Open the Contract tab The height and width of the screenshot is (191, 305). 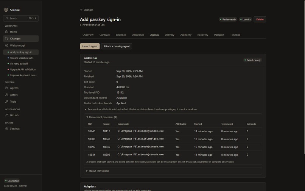pos(105,35)
